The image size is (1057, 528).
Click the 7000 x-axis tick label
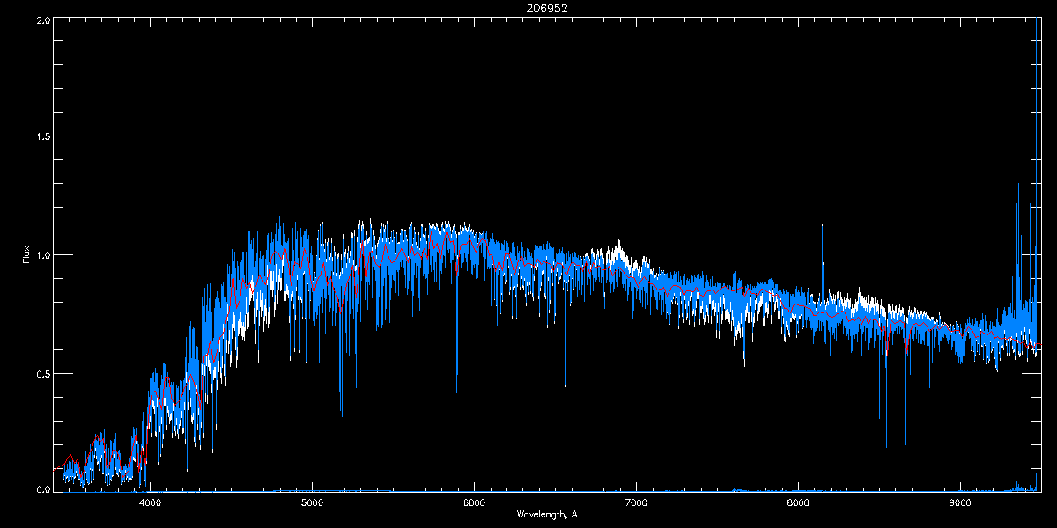point(636,503)
